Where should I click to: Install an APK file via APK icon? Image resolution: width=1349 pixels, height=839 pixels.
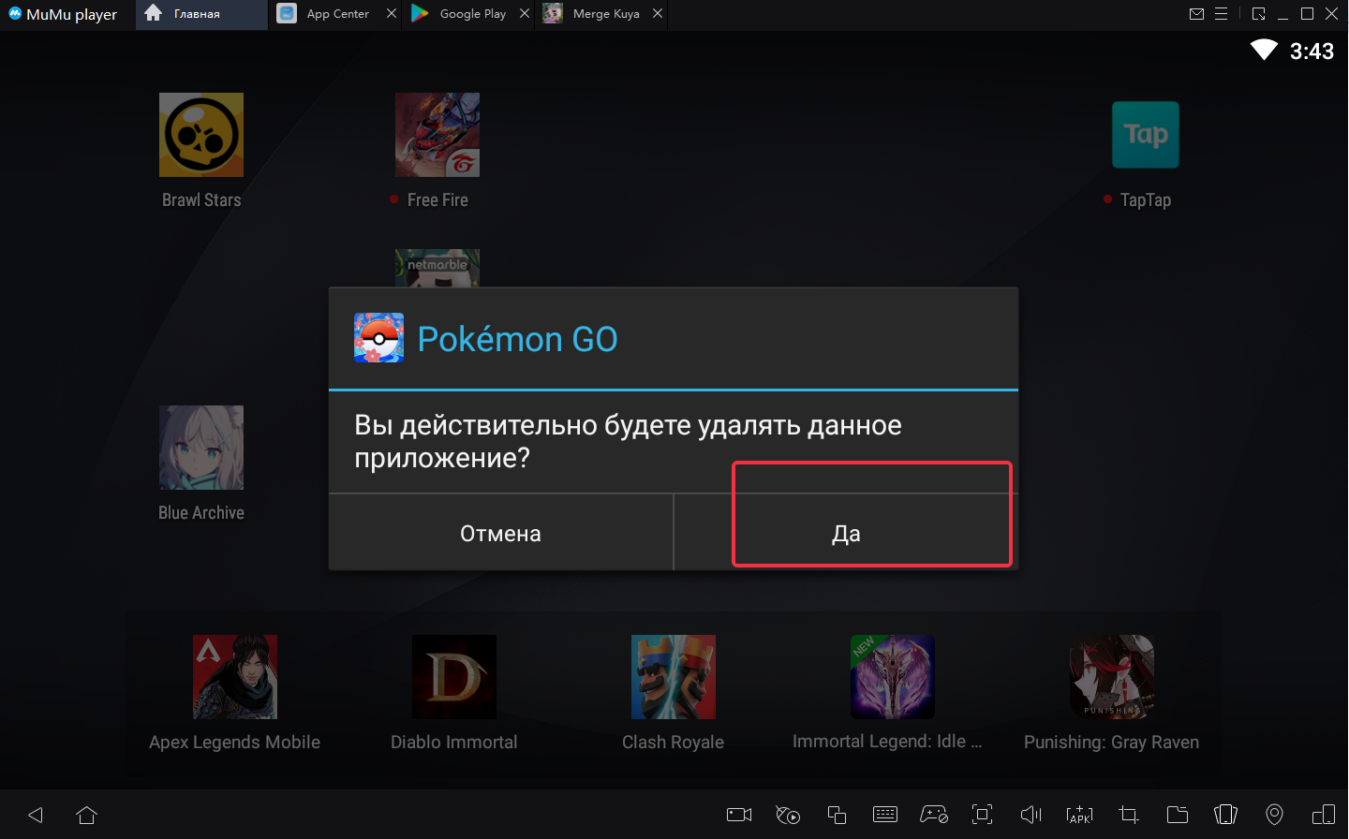click(x=1079, y=815)
